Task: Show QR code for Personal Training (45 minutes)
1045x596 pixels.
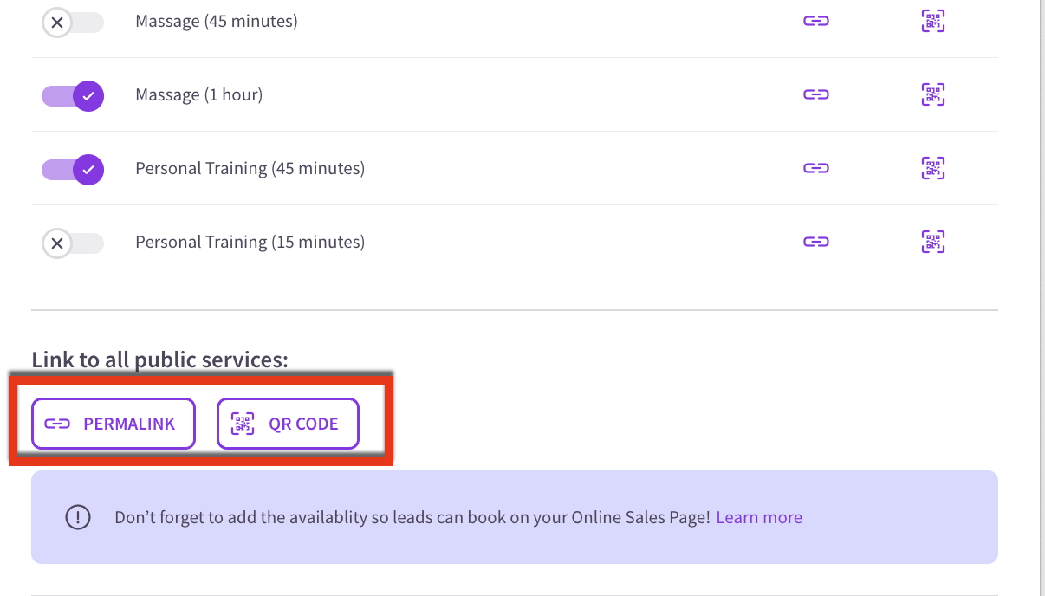Action: click(x=932, y=168)
